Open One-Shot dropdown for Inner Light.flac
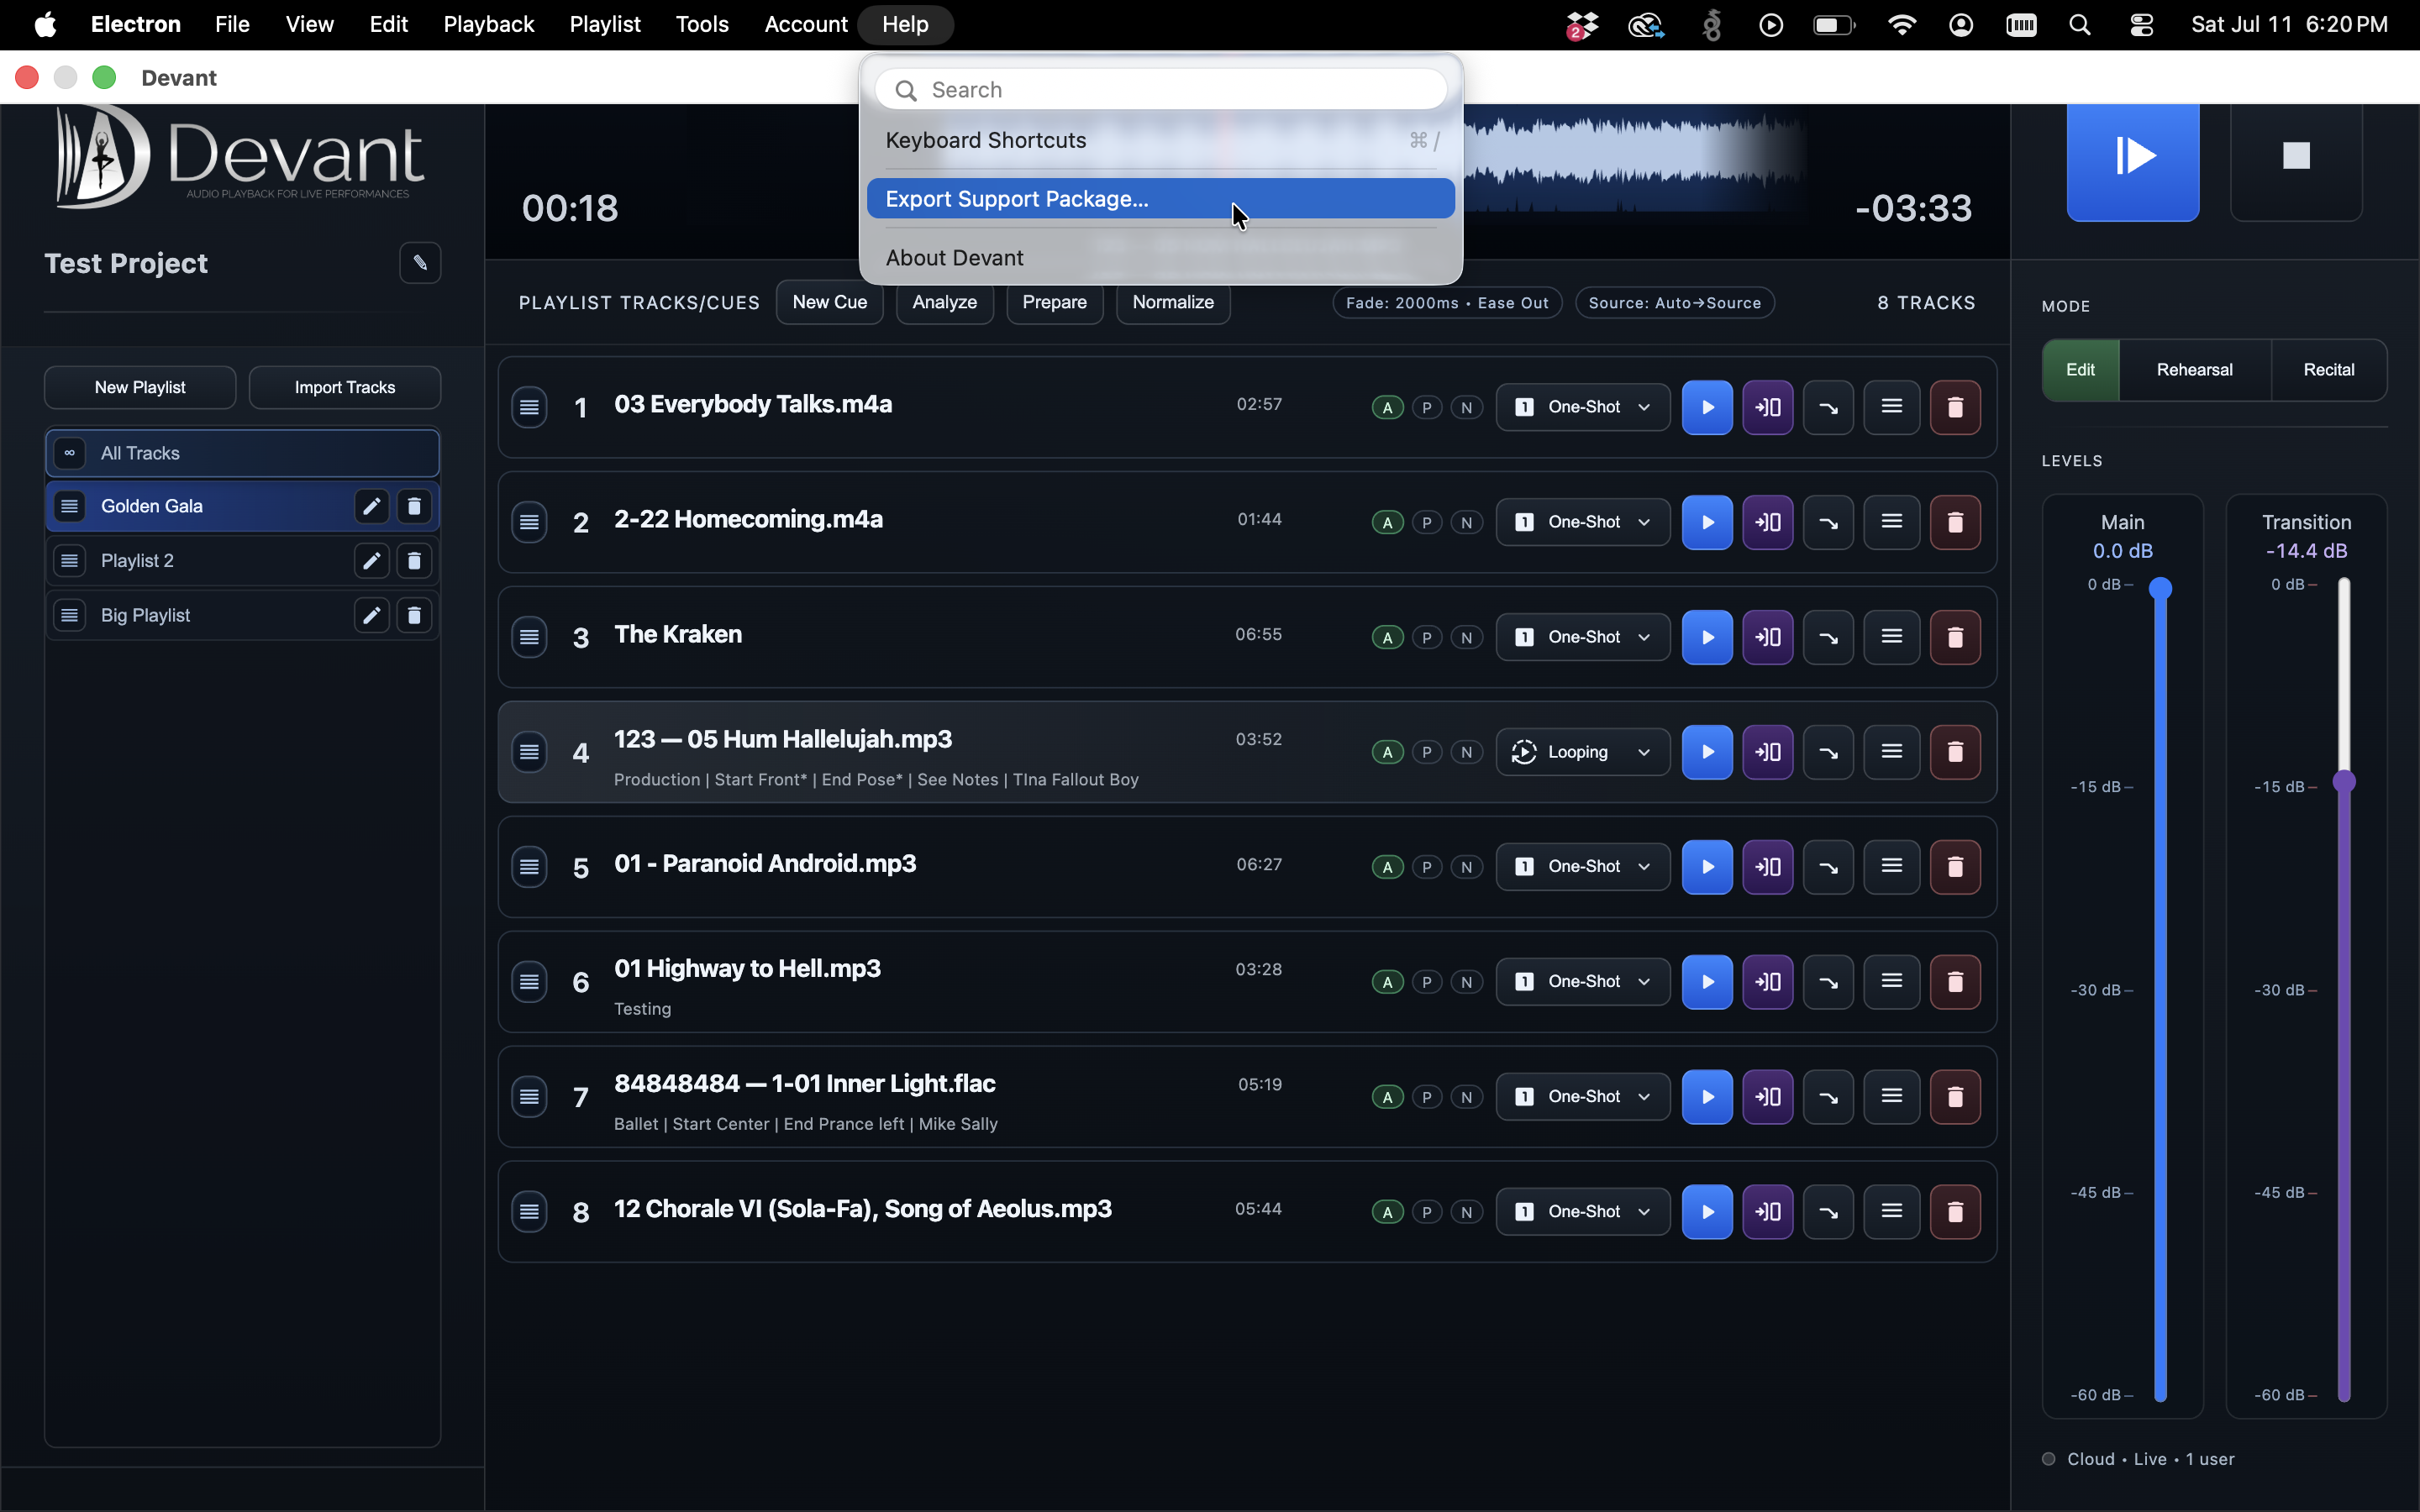 (x=1582, y=1097)
